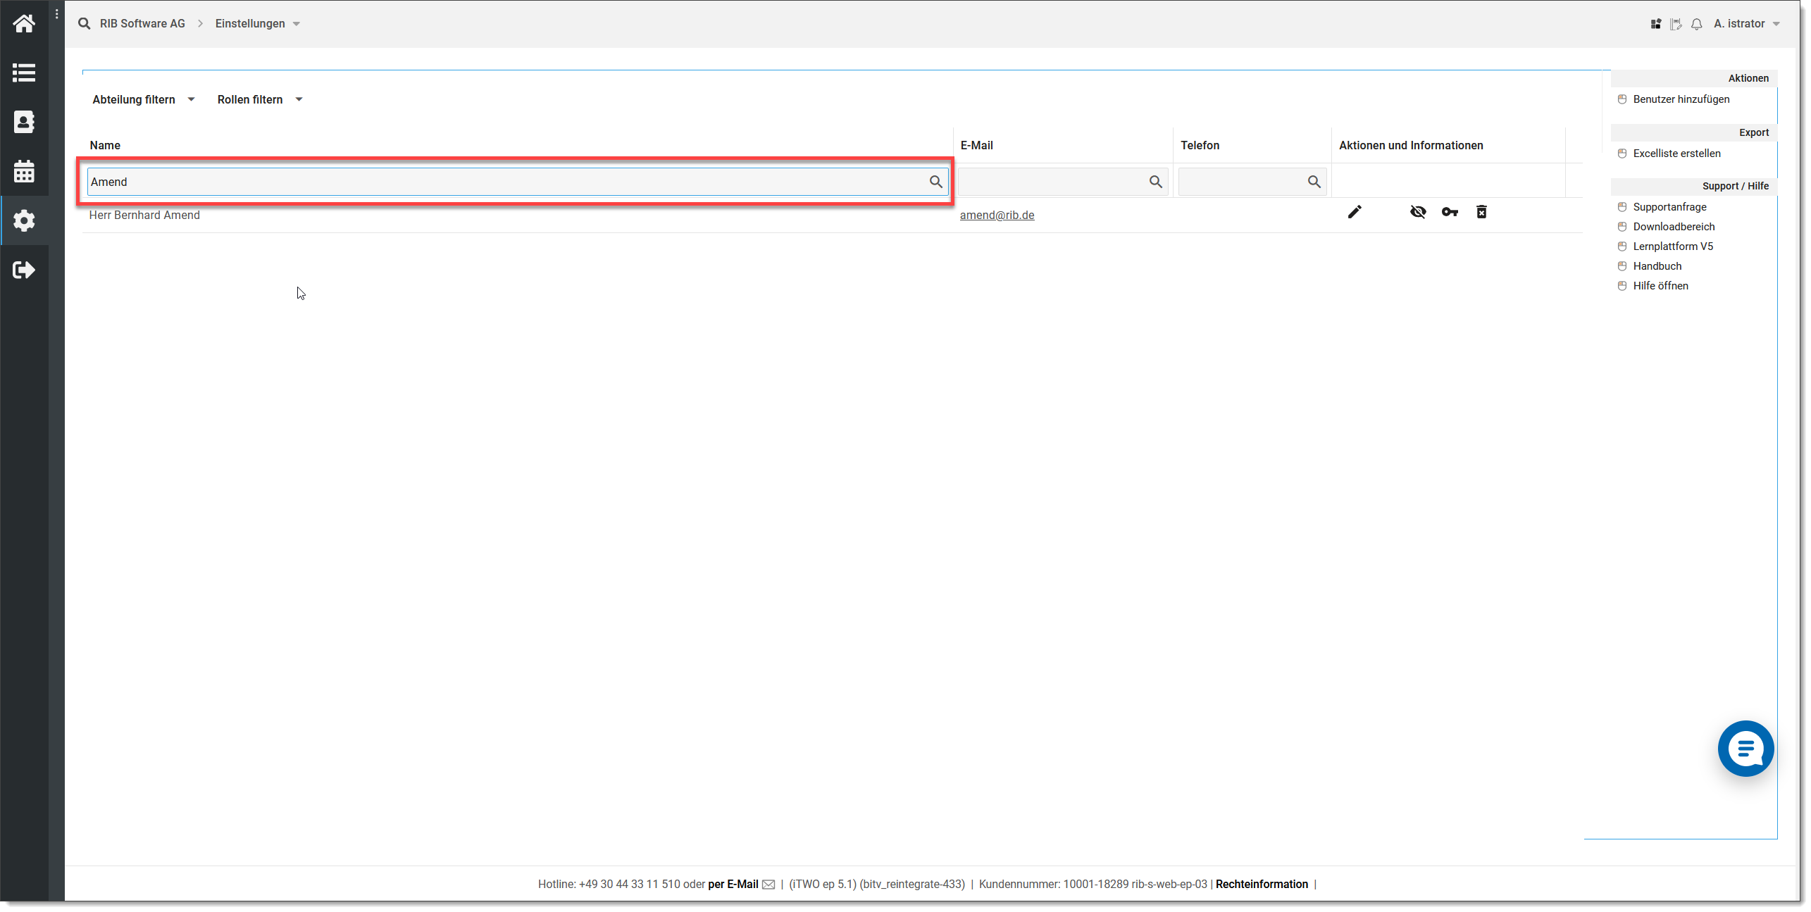The height and width of the screenshot is (912, 1811).
Task: Click the key/password icon for Amend user
Action: pyautogui.click(x=1449, y=212)
